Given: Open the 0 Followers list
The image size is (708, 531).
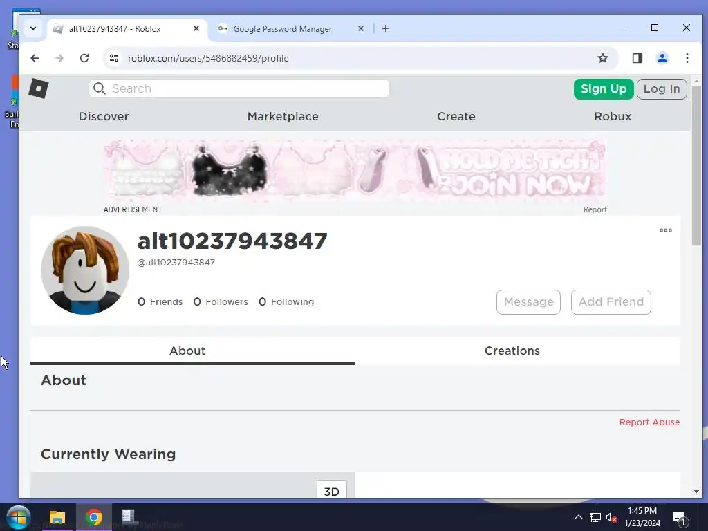Looking at the screenshot, I should tap(221, 301).
